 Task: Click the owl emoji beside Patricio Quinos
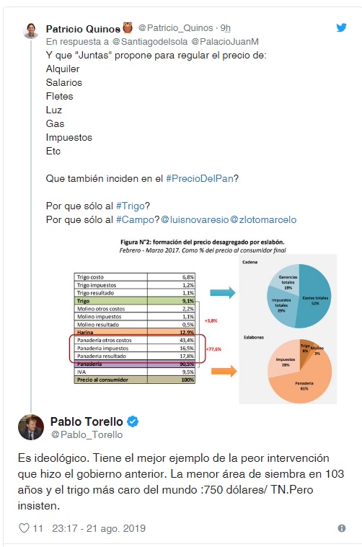pyautogui.click(x=128, y=27)
